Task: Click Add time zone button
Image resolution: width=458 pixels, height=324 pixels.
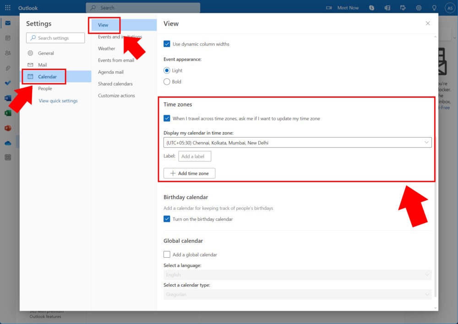Action: [189, 173]
